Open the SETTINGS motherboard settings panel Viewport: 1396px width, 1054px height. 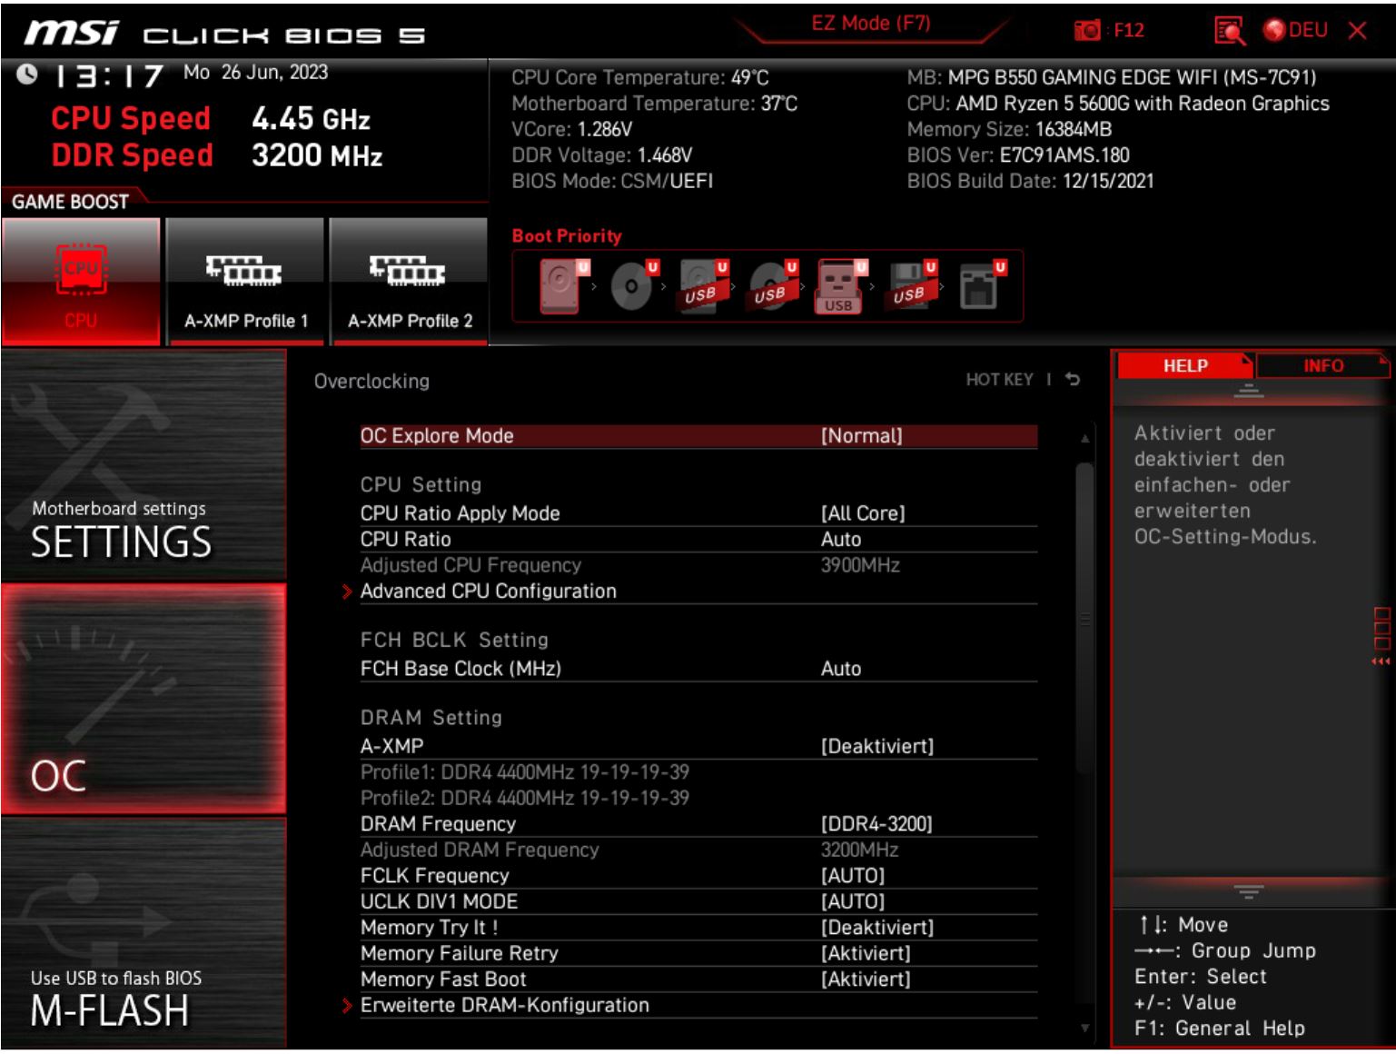pyautogui.click(x=144, y=465)
